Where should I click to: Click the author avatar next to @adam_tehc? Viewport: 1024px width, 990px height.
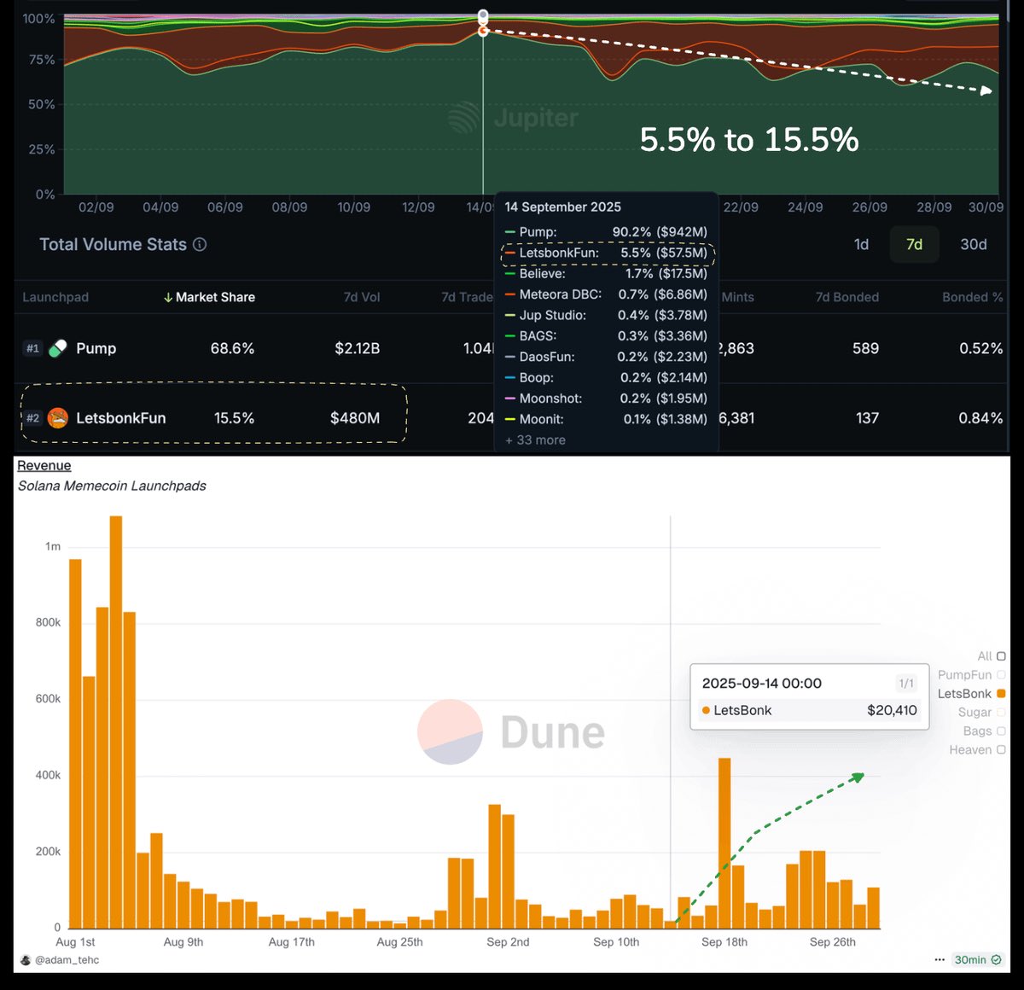(x=26, y=960)
